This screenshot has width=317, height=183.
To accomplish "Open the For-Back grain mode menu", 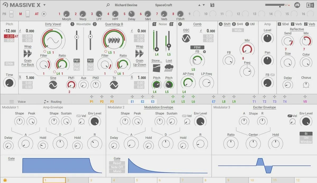I will coord(28,65).
